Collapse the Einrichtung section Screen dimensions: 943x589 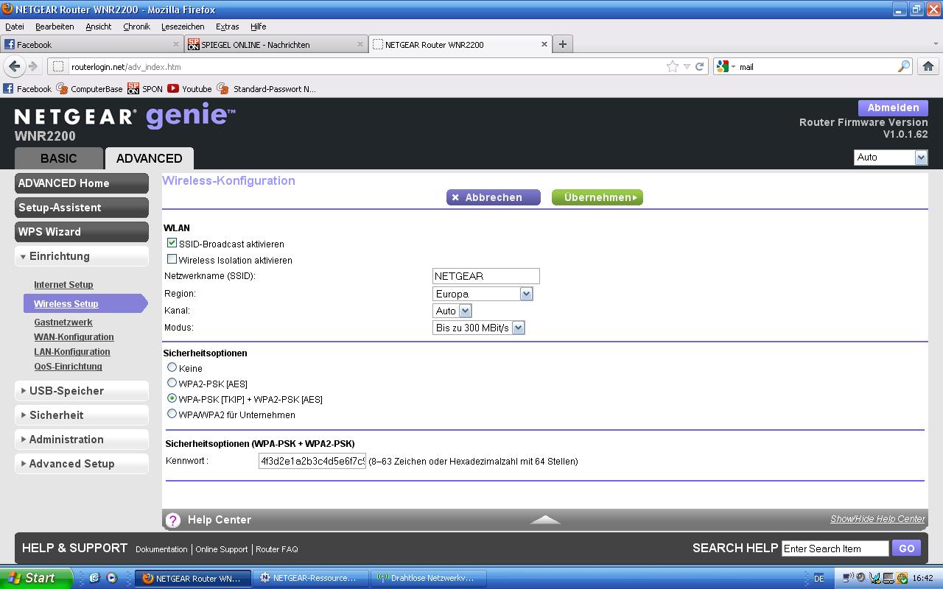coord(82,256)
